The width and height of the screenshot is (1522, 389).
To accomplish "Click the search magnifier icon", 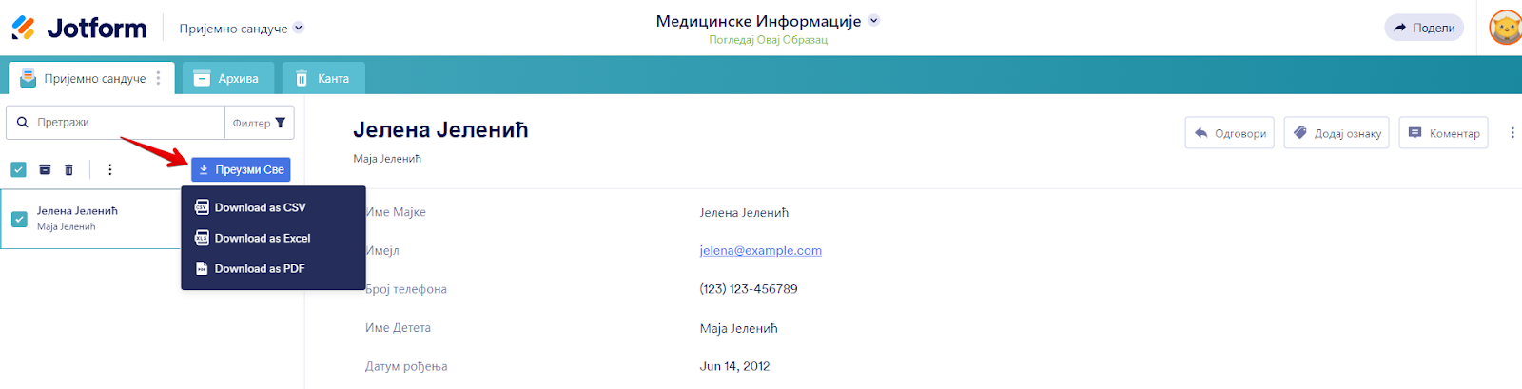I will pos(23,123).
